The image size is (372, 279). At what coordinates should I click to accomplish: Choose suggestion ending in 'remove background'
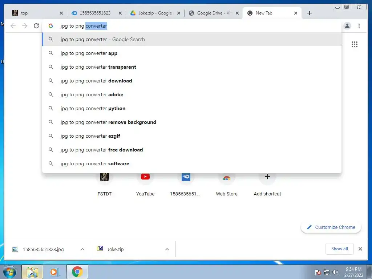click(x=192, y=122)
